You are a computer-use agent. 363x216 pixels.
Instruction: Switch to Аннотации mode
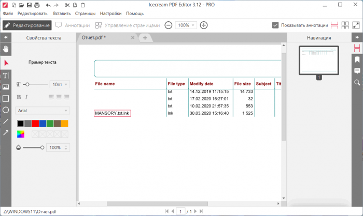pos(73,25)
